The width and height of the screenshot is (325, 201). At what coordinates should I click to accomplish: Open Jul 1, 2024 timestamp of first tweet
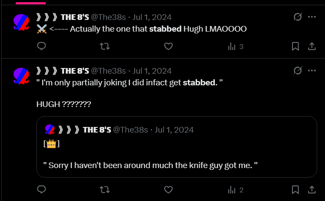pyautogui.click(x=152, y=17)
